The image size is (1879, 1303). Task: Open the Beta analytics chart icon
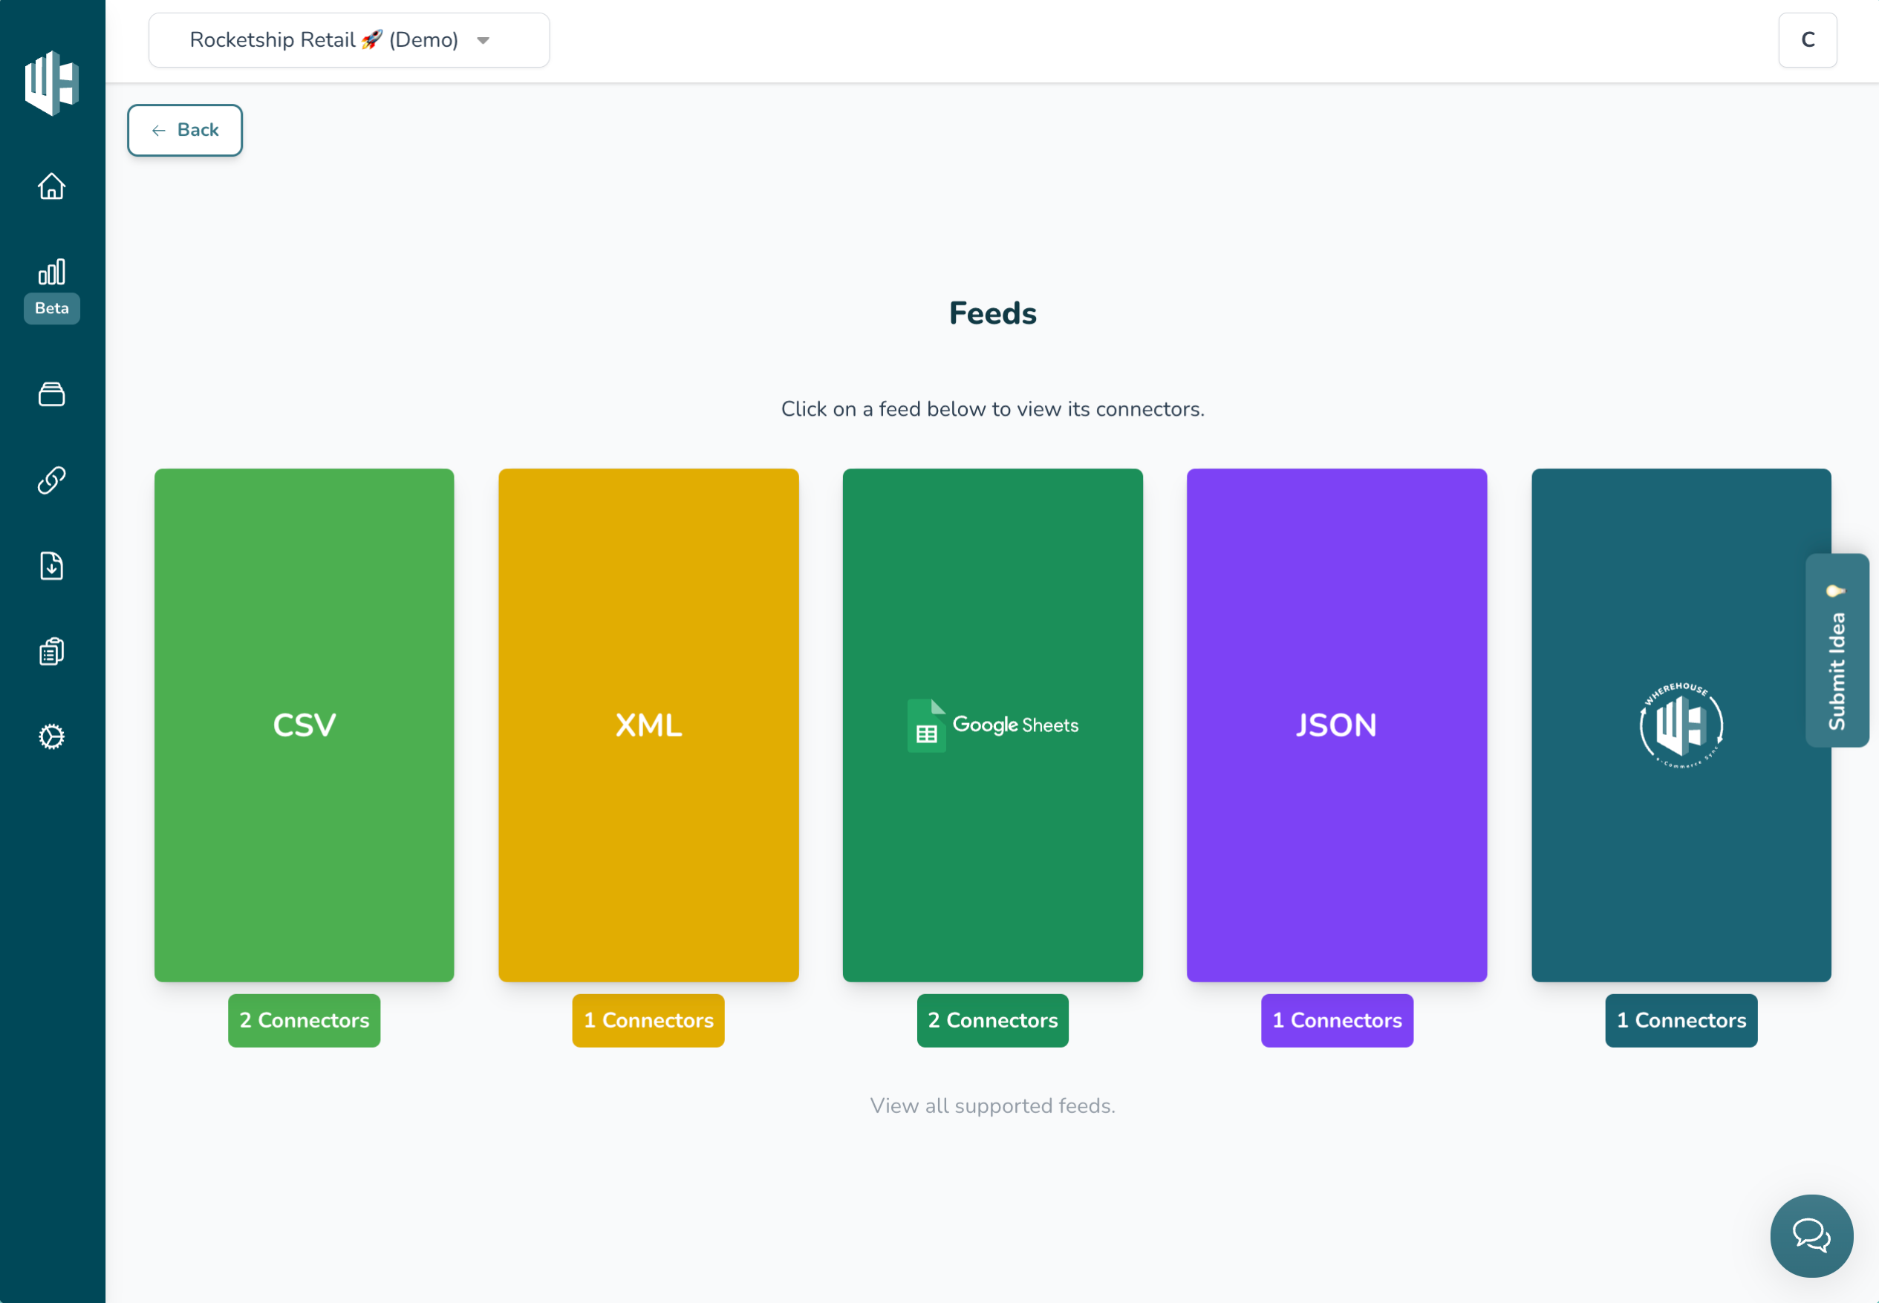point(51,272)
